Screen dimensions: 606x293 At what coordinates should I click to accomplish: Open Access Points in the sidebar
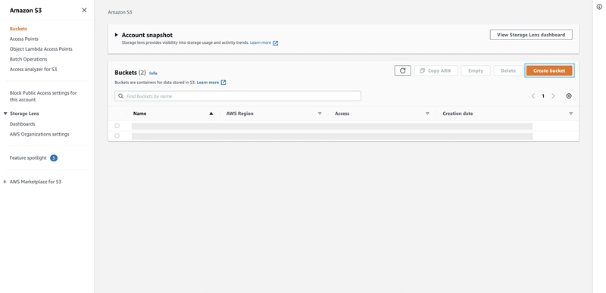click(24, 39)
